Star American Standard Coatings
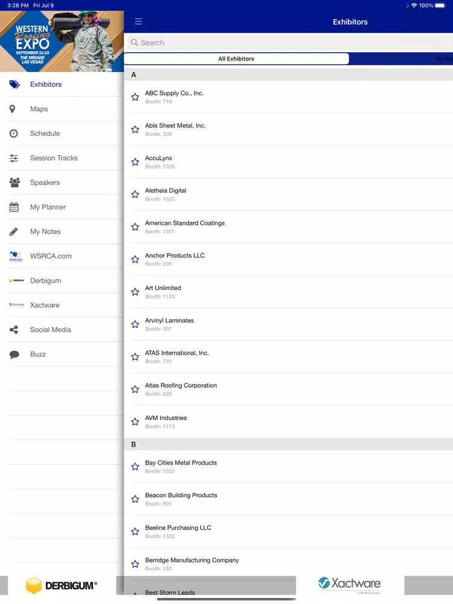Image resolution: width=453 pixels, height=604 pixels. pos(135,227)
